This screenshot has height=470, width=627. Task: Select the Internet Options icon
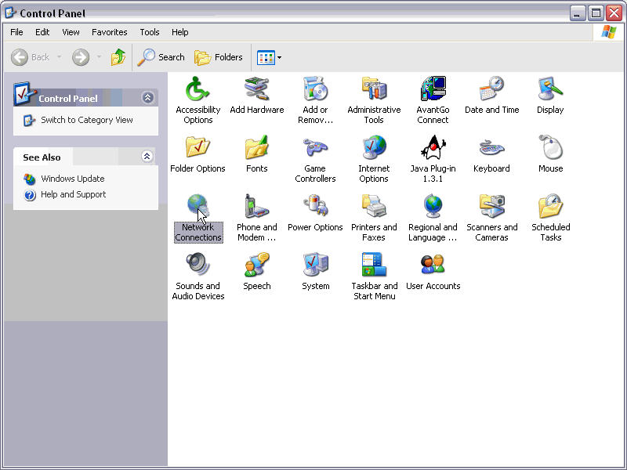click(x=374, y=147)
